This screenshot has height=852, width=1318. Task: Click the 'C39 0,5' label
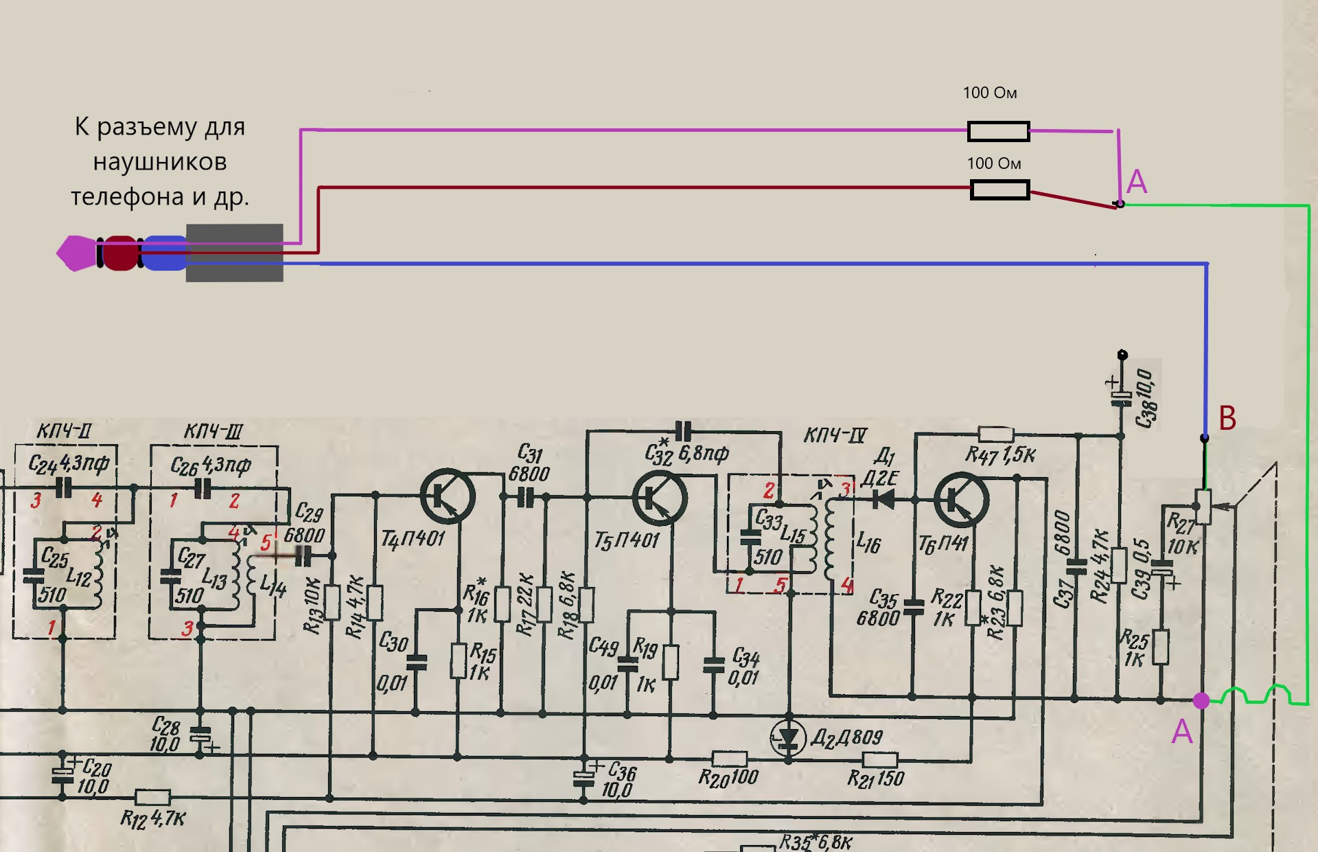pyautogui.click(x=1140, y=569)
